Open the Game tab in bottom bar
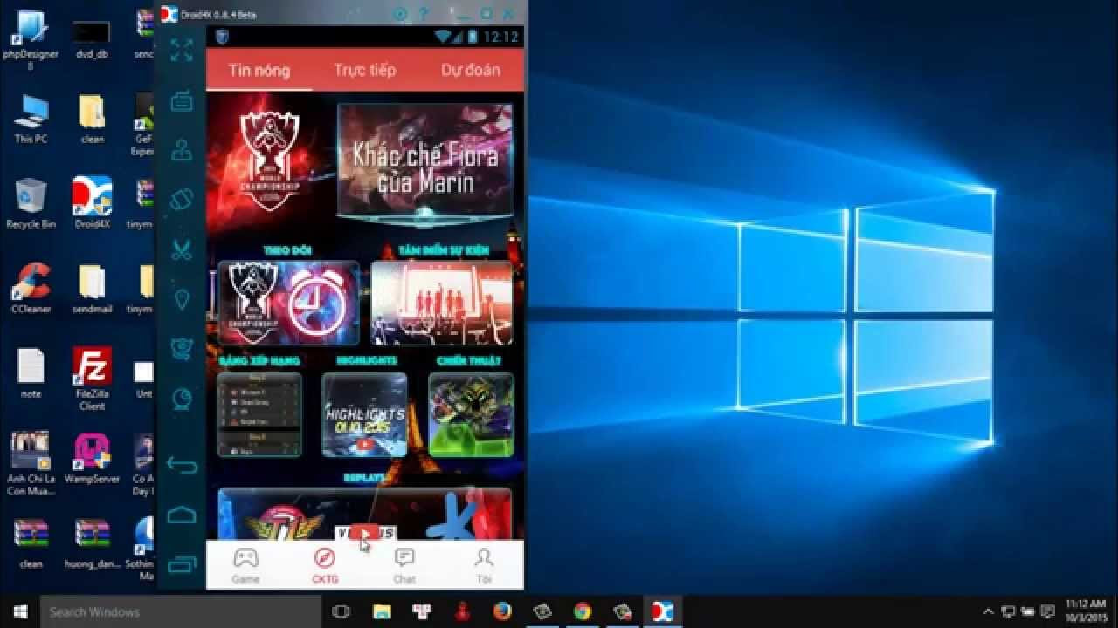Screen dimensions: 1118x628 tap(245, 565)
